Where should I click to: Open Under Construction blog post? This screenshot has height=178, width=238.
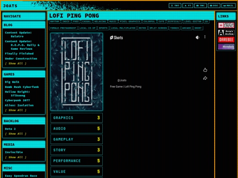21,58
